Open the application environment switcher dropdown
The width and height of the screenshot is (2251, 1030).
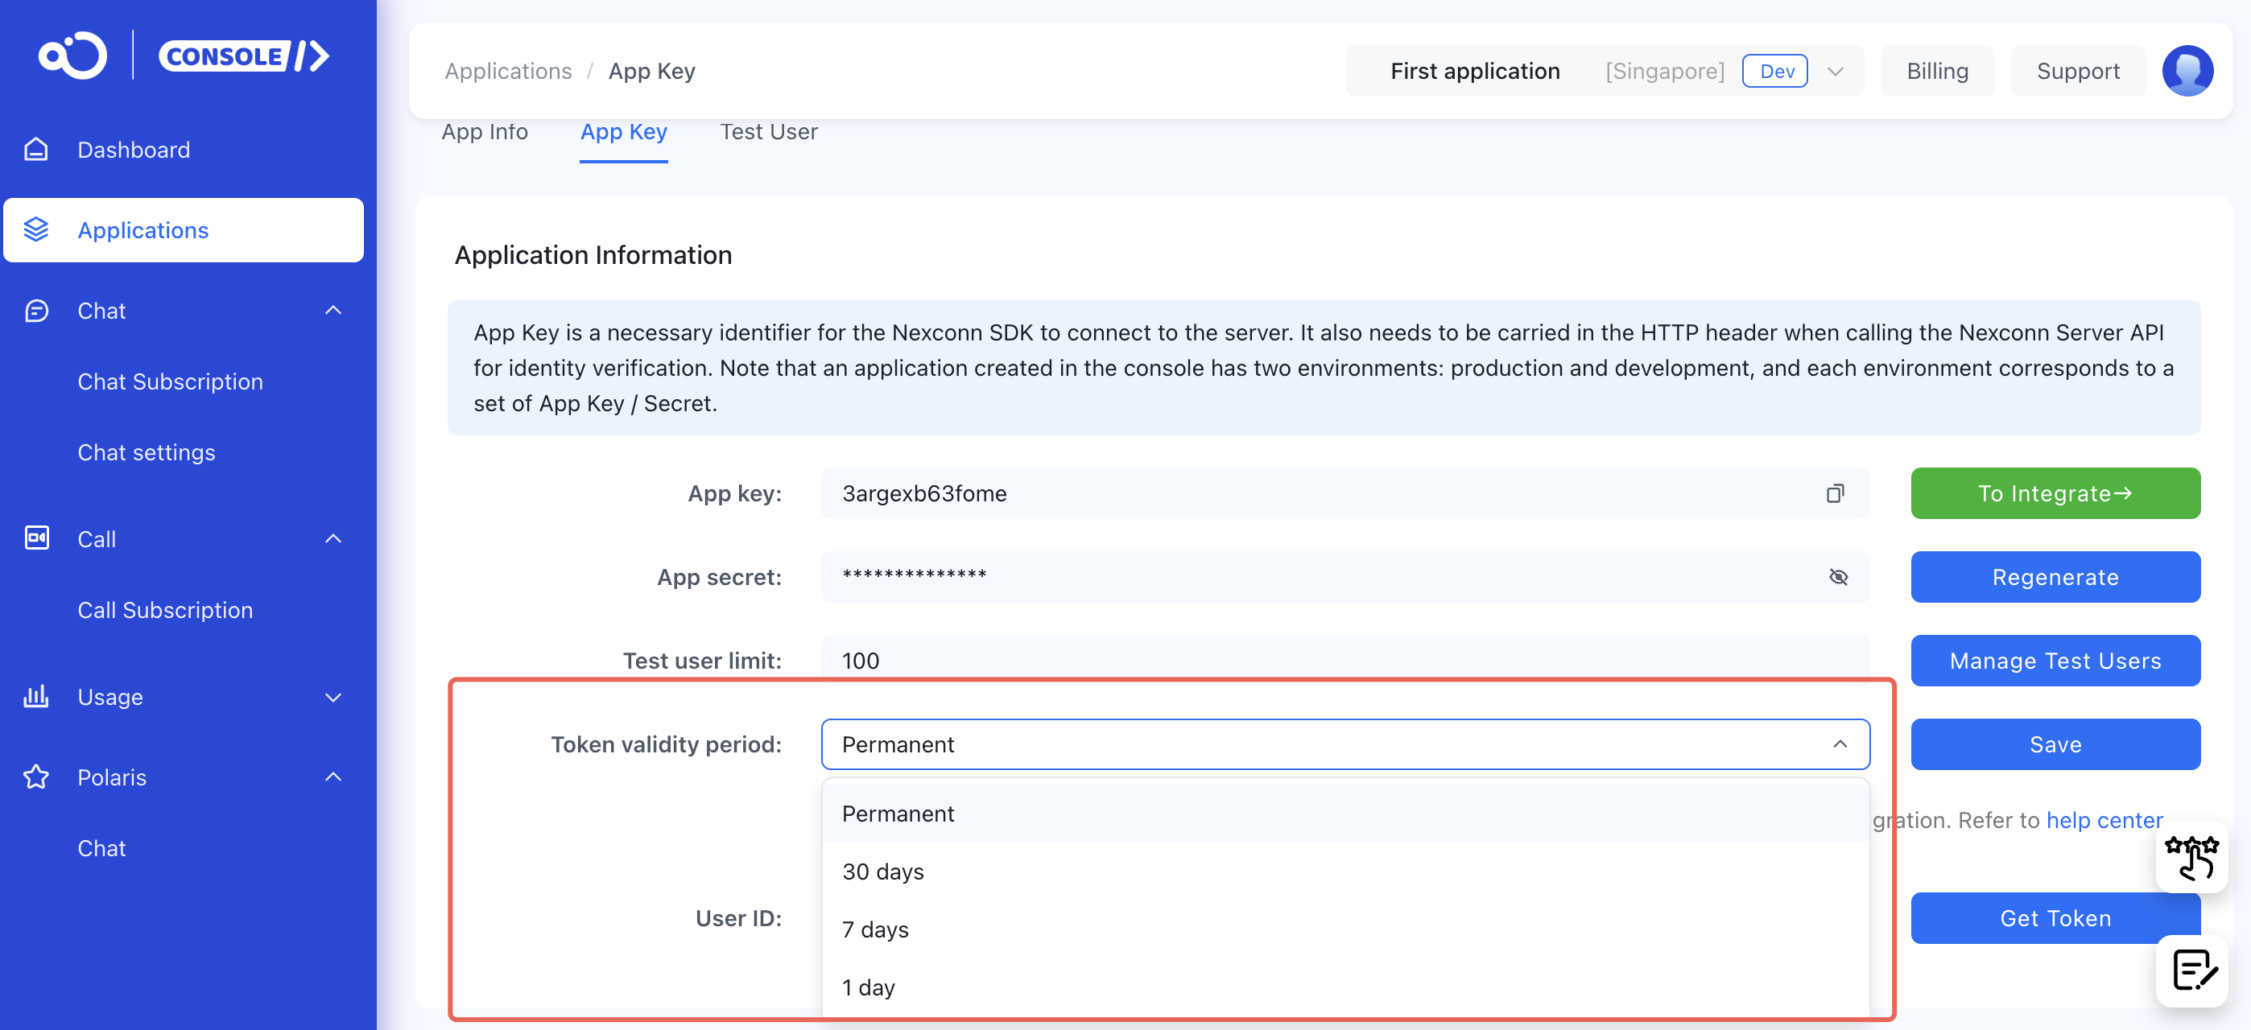[1835, 71]
